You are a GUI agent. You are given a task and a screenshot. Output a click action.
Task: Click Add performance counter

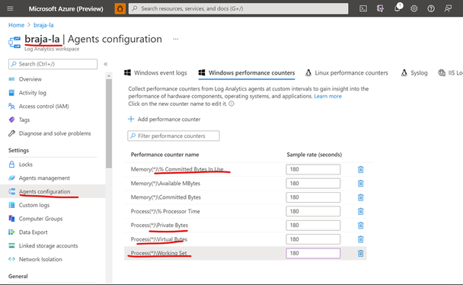point(164,120)
